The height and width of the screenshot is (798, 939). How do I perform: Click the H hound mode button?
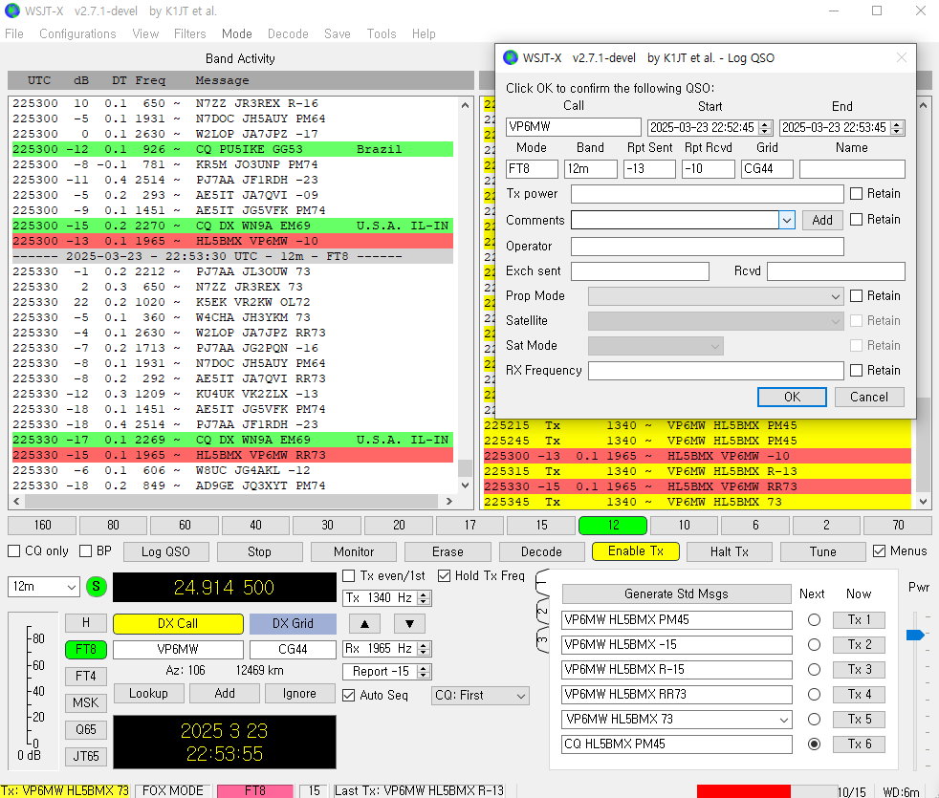[x=86, y=623]
